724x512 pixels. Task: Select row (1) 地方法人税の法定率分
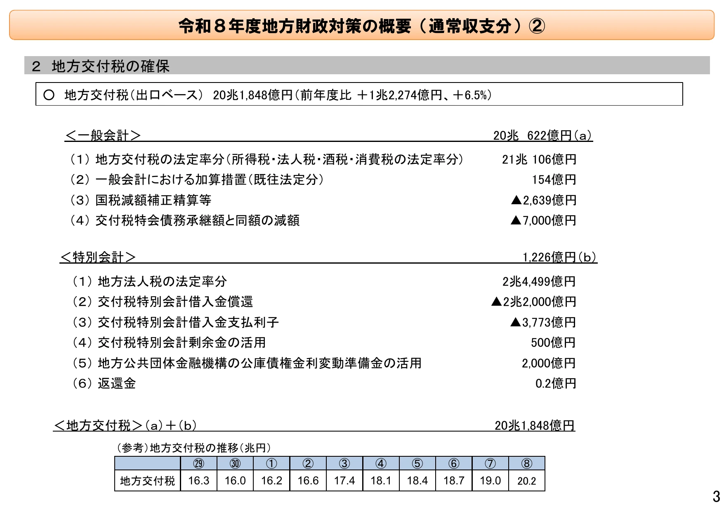[149, 281]
